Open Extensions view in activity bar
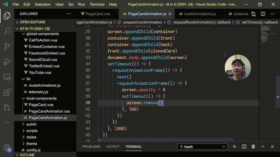Screen dimensions: 280x157 tap(7, 92)
